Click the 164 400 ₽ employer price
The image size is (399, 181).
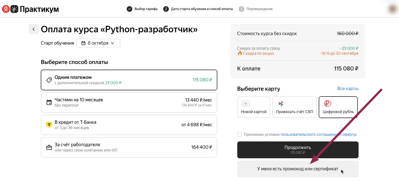click(202, 147)
